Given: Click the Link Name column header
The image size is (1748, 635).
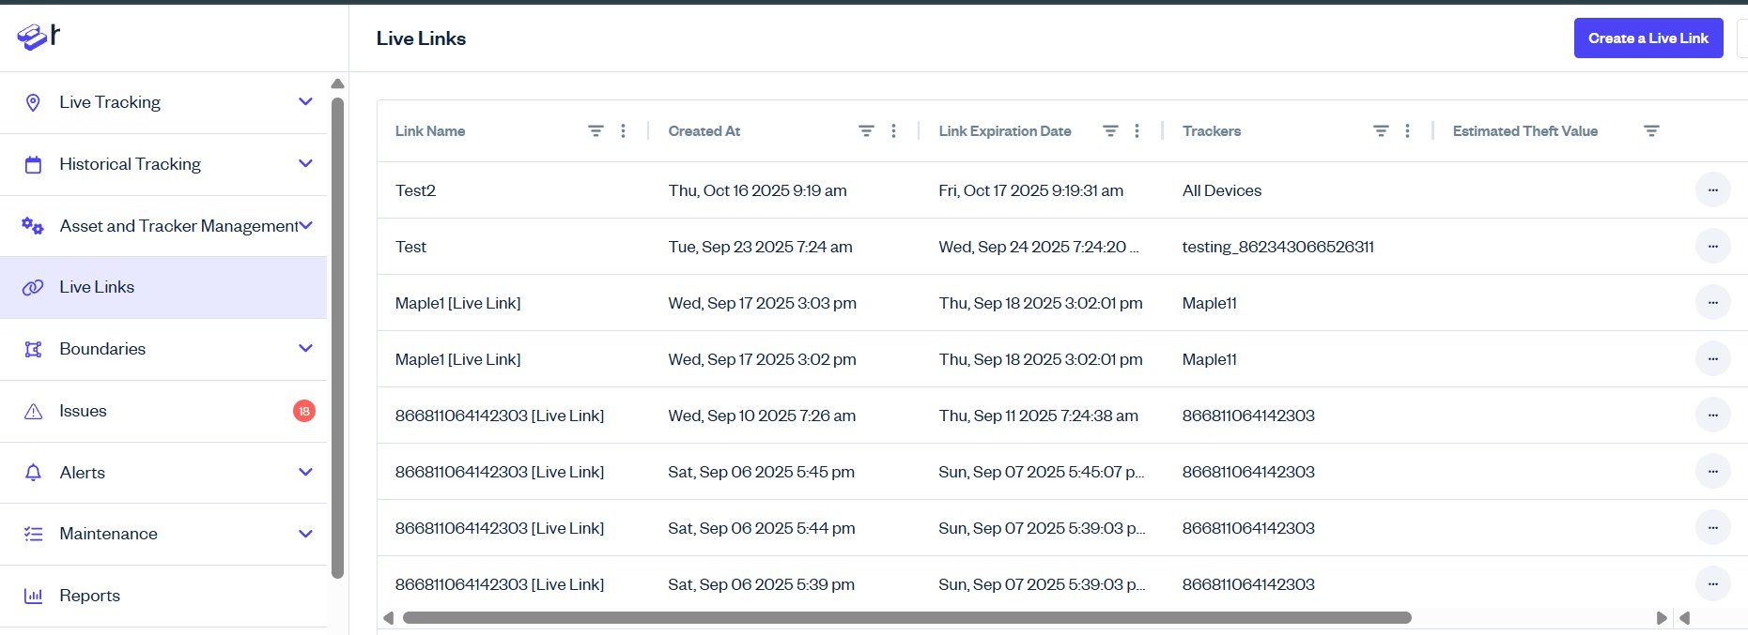Looking at the screenshot, I should pyautogui.click(x=430, y=131).
